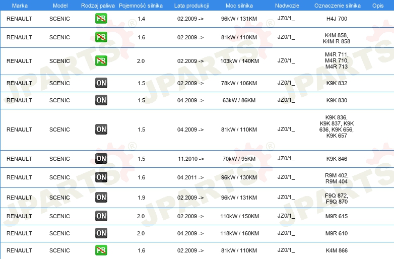Click power value 118kW / 160KM
Screen dimensions: 394x259
[239, 233]
